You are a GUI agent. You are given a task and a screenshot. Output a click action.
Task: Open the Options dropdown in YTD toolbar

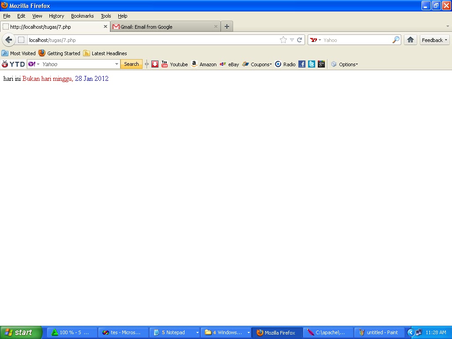tap(344, 64)
